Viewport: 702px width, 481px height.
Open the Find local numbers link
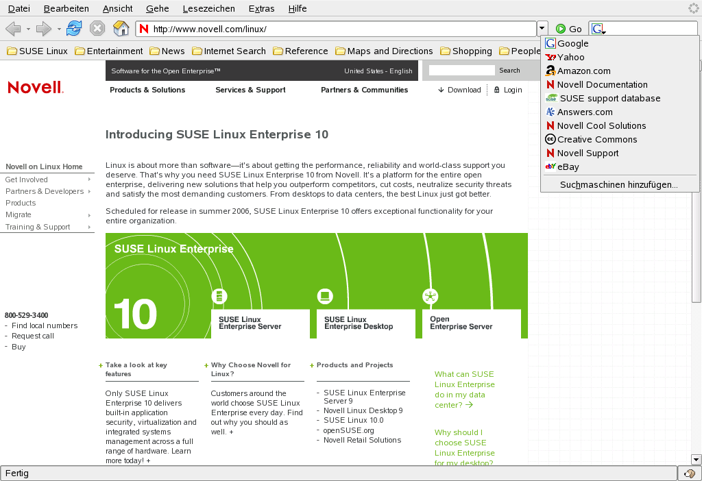[x=45, y=325]
